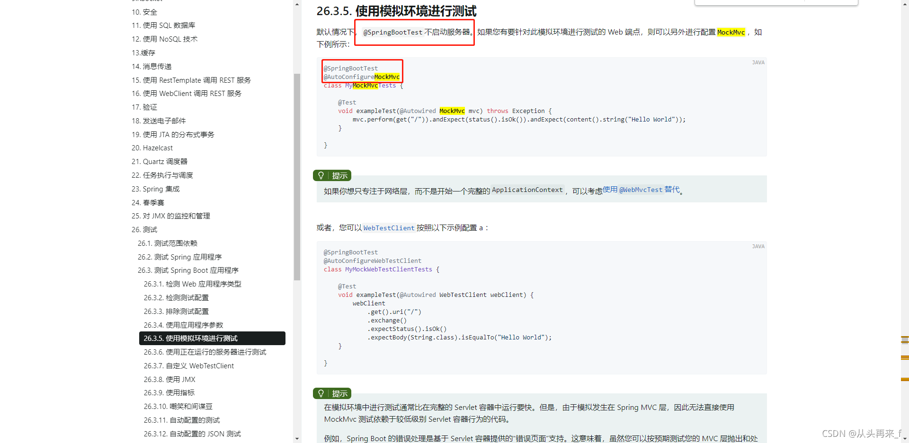Click the JAVA label on the WebTestClient code block
Image resolution: width=909 pixels, height=443 pixels.
click(758, 246)
